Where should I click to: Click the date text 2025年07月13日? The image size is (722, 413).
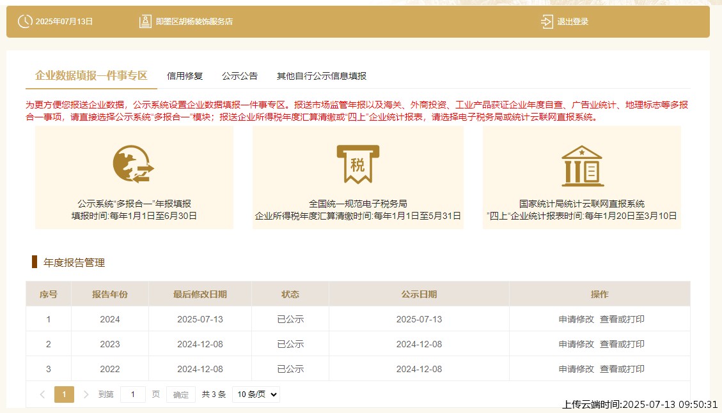[x=64, y=22]
